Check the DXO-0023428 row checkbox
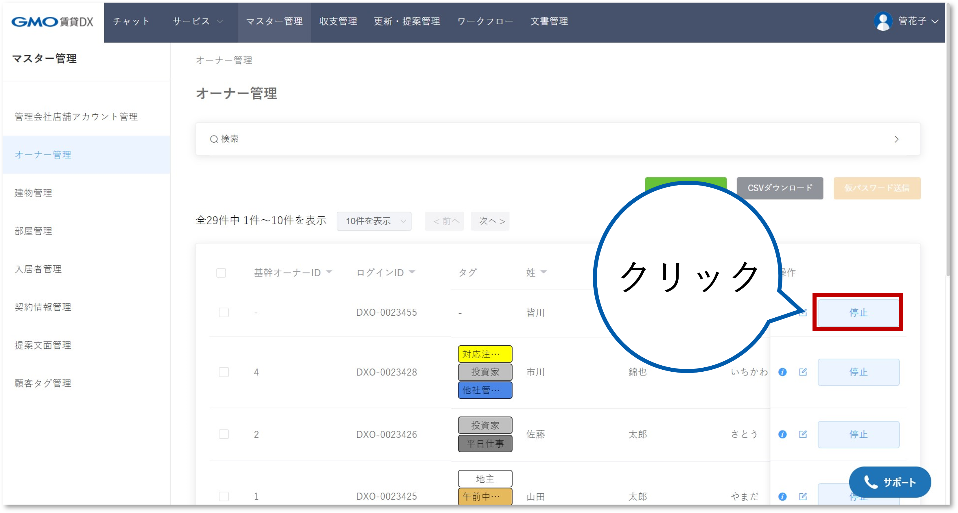The width and height of the screenshot is (958, 513). [224, 372]
